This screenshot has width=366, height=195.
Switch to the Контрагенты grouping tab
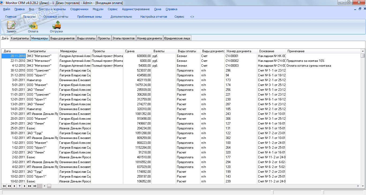pos(20,38)
